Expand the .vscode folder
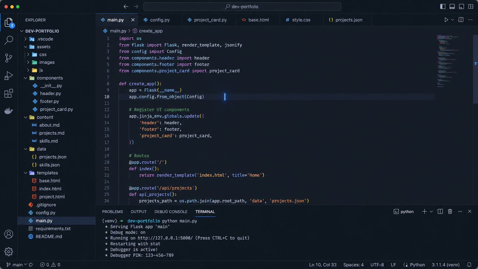This screenshot has height=269, width=478. pos(25,39)
